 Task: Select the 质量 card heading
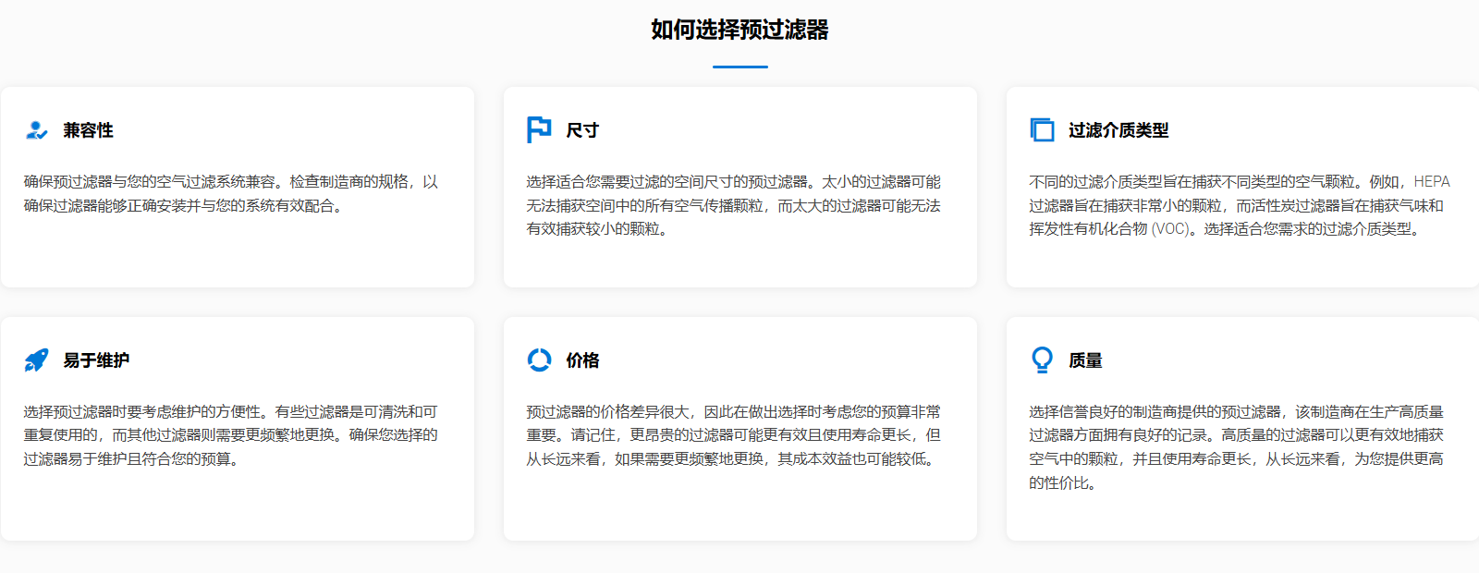tap(1085, 360)
